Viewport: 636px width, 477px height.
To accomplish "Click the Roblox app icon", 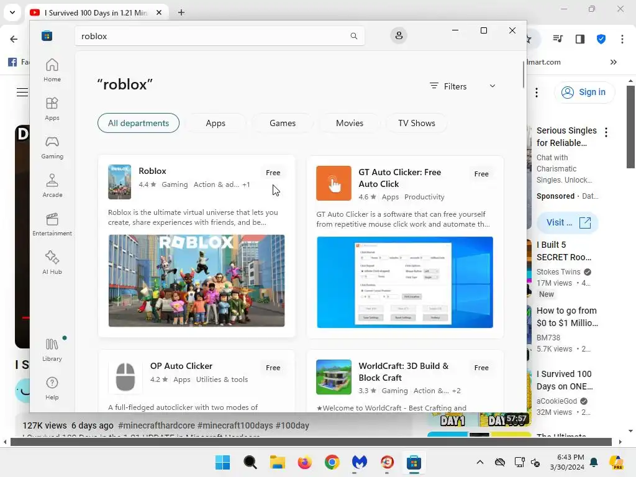I will [x=119, y=182].
